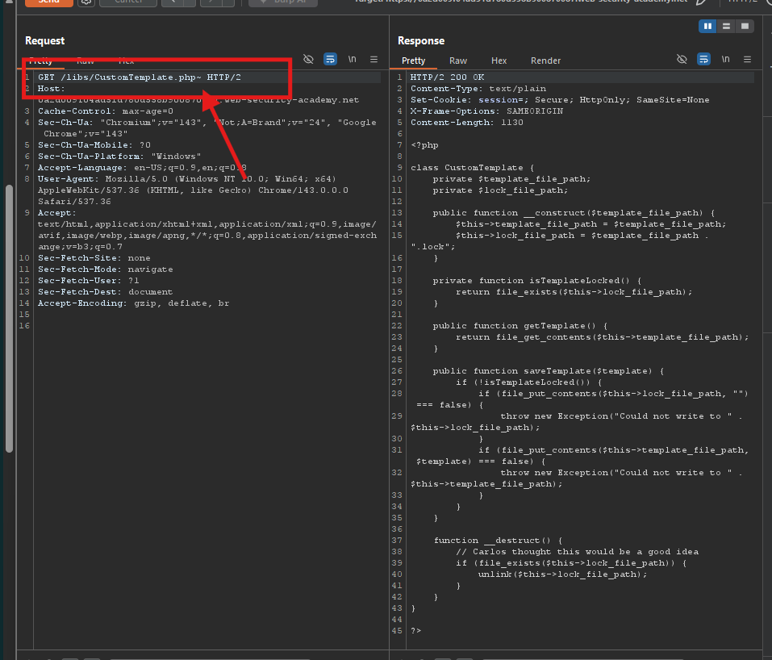Screen dimensions: 772x660
Task: Click if (!isTemplateLocked()) line
Action: pos(528,382)
